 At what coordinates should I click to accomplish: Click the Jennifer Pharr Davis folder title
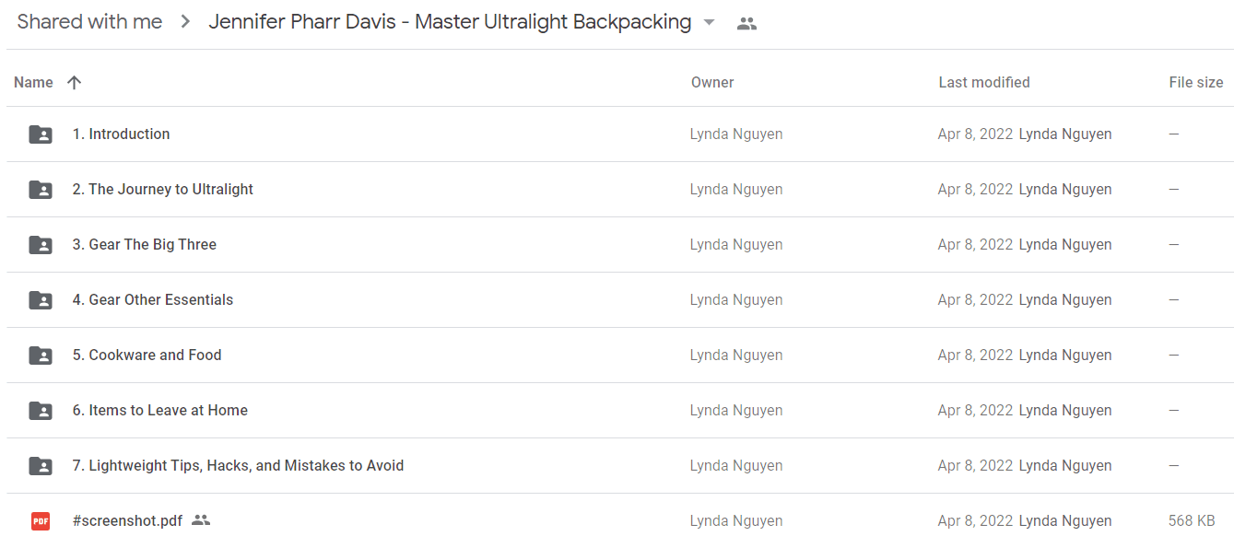pos(450,22)
